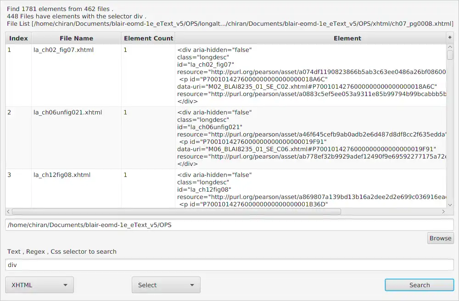Image resolution: width=459 pixels, height=301 pixels.
Task: Expand the Select dropdown
Action: (x=166, y=285)
